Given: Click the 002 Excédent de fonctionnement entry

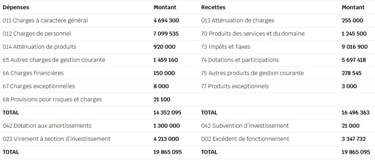Looking at the screenshot, I should pos(245,139).
